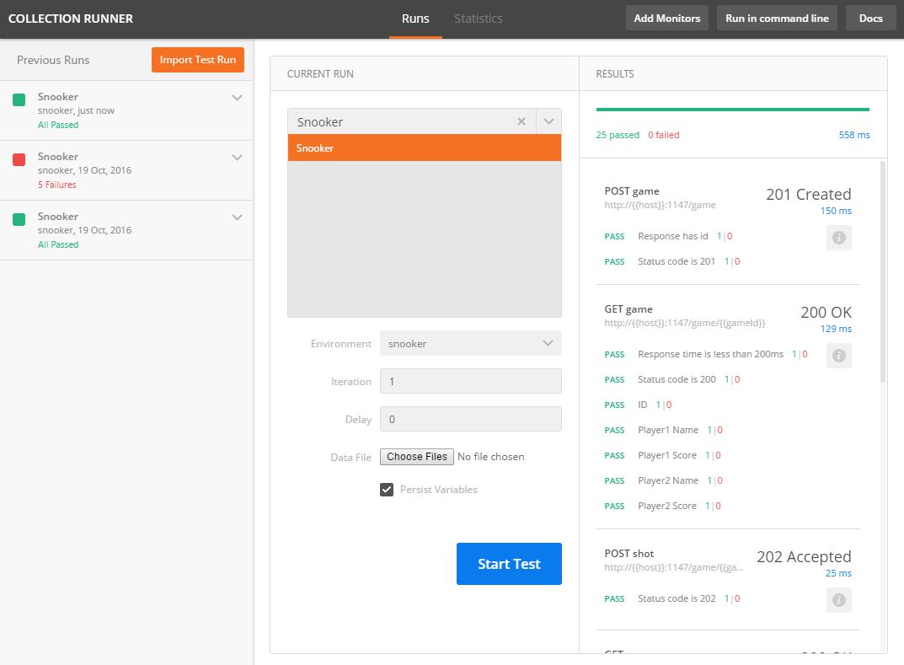The width and height of the screenshot is (904, 665).
Task: Click red status square of the 5 Failures run
Action: (19, 160)
